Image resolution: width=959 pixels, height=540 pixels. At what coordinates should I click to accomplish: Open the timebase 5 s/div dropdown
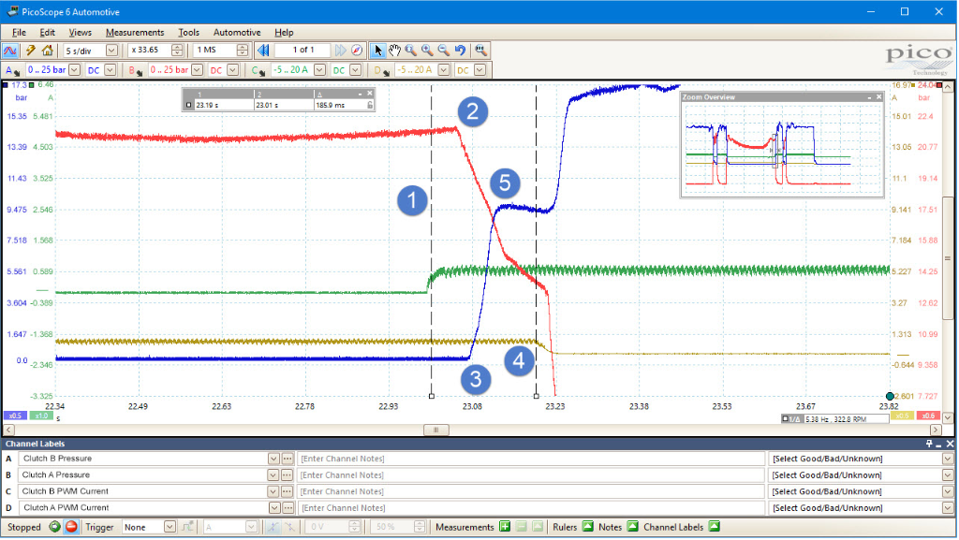[x=112, y=51]
